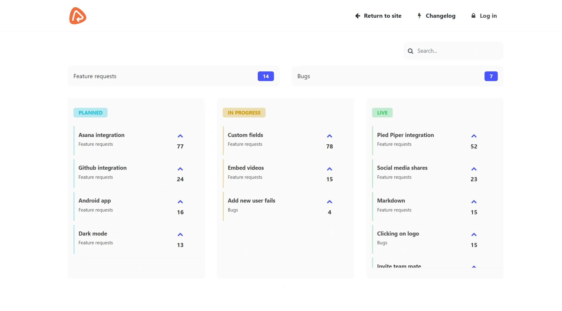The width and height of the screenshot is (562, 311).
Task: Open the Markdown feature post
Action: point(391,201)
